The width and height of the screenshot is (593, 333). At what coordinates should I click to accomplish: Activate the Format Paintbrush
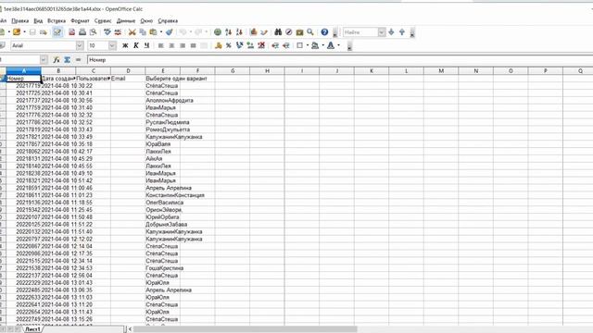169,32
